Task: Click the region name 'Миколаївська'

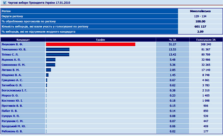Action: click(x=200, y=11)
